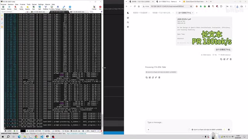The height and width of the screenshot is (139, 248).
Task: Go back in the browser
Action: coord(127,6)
